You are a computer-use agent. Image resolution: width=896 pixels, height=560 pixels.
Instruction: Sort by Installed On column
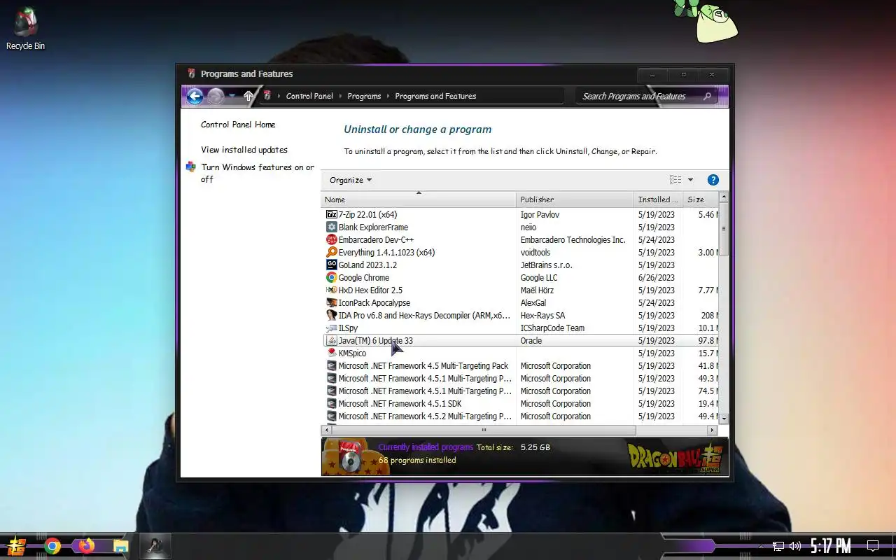pyautogui.click(x=658, y=199)
